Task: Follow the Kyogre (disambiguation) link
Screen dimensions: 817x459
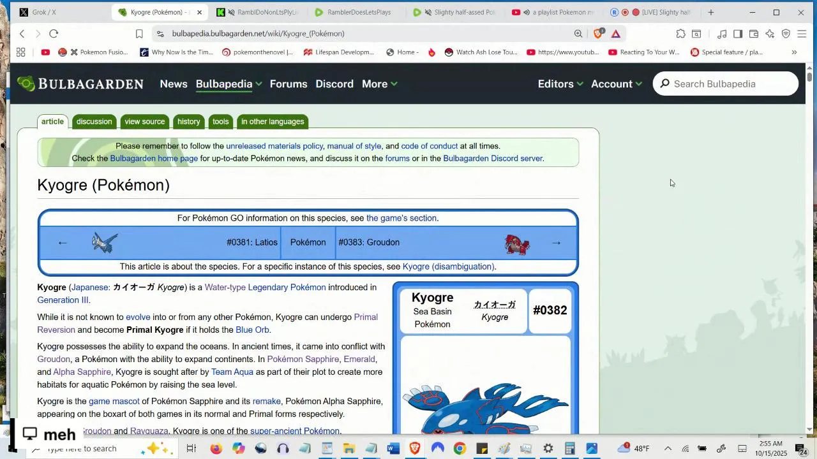Action: [448, 266]
